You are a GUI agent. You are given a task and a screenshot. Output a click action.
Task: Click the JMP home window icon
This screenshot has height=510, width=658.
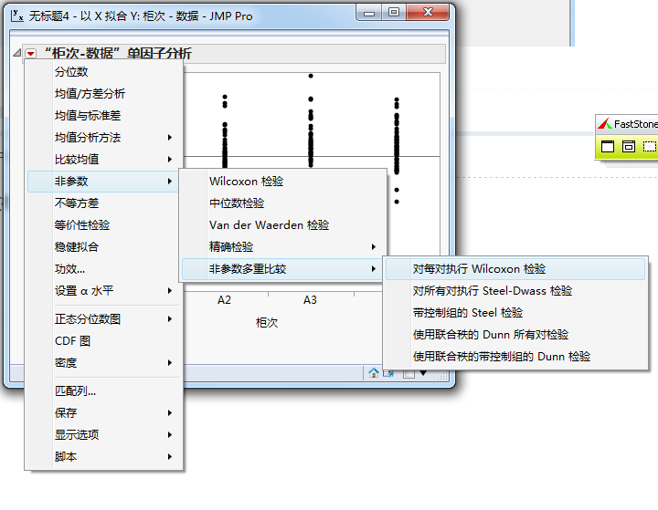[x=374, y=372]
